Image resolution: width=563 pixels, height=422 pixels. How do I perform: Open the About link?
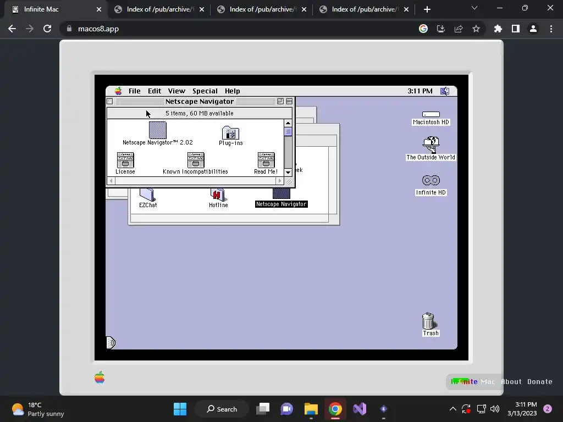tap(511, 382)
